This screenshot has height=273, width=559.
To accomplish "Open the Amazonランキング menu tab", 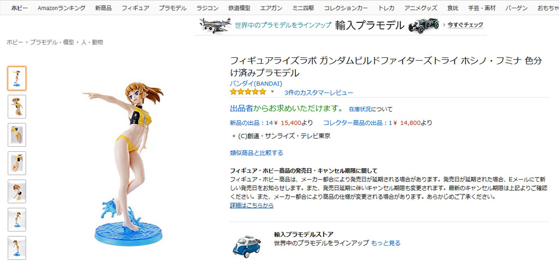I will tap(61, 8).
